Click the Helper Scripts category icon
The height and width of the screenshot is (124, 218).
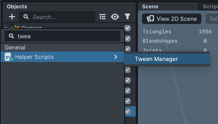(x=9, y=57)
